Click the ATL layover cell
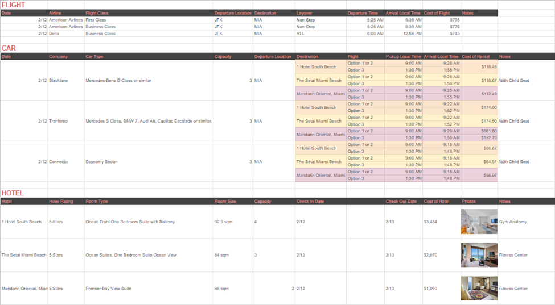This screenshot has width=555, height=305. [x=320, y=34]
